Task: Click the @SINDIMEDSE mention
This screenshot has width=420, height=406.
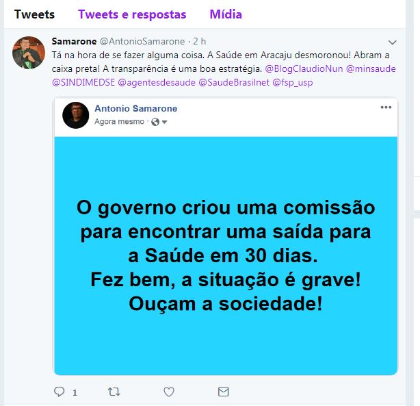Action: tap(83, 82)
